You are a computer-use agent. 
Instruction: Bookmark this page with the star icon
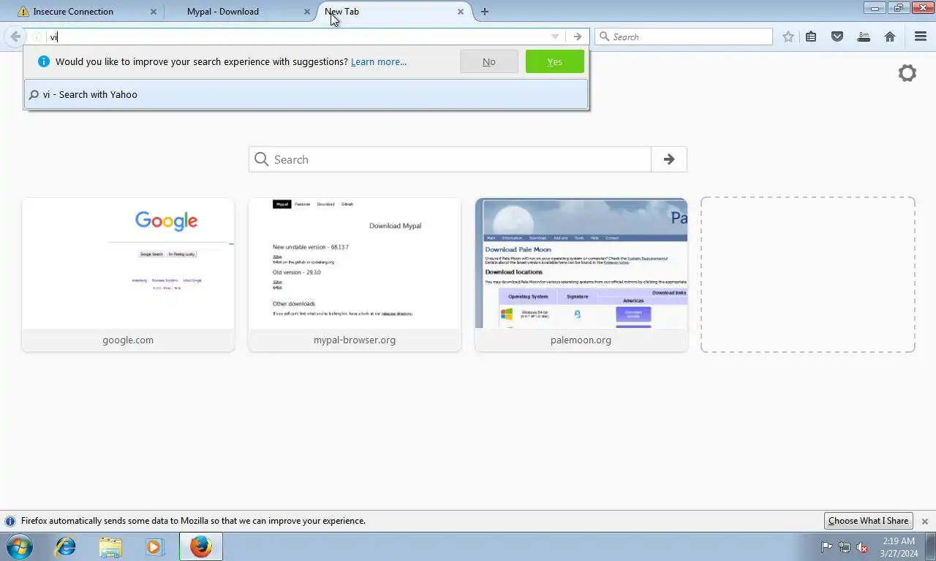tap(788, 37)
